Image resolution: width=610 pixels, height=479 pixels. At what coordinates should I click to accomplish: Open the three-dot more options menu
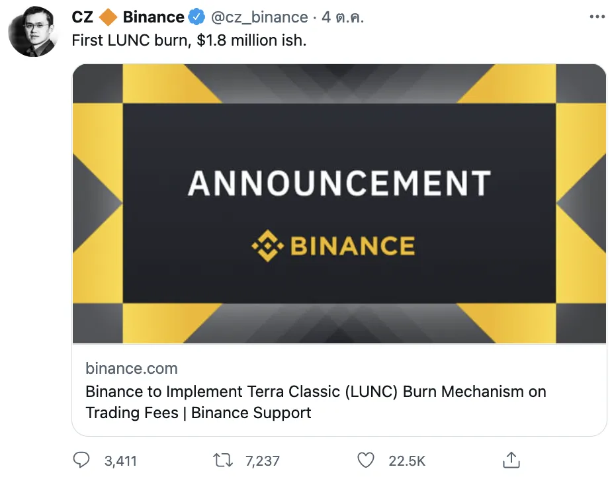coord(597,17)
